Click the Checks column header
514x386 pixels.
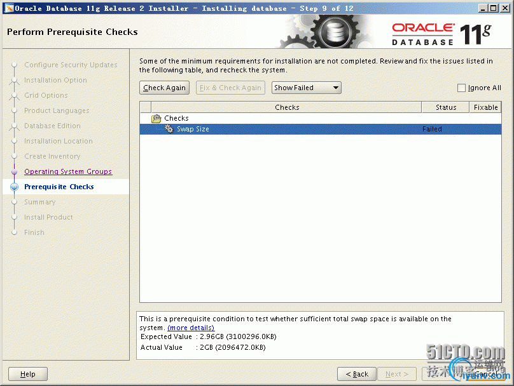(x=286, y=107)
